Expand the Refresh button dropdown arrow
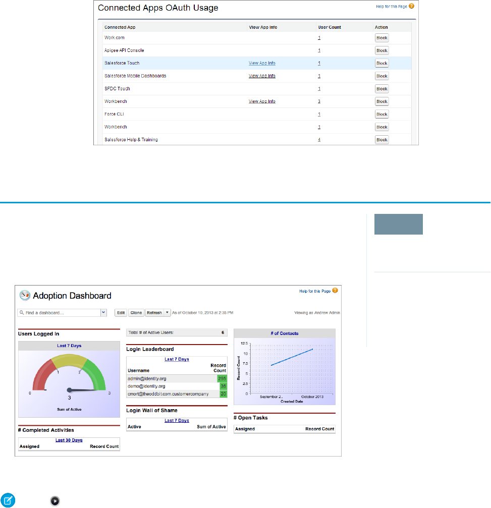491x508 pixels. pos(167,313)
